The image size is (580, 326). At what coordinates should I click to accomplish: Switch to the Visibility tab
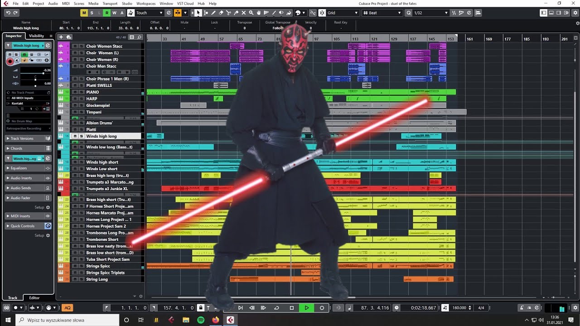coord(36,36)
